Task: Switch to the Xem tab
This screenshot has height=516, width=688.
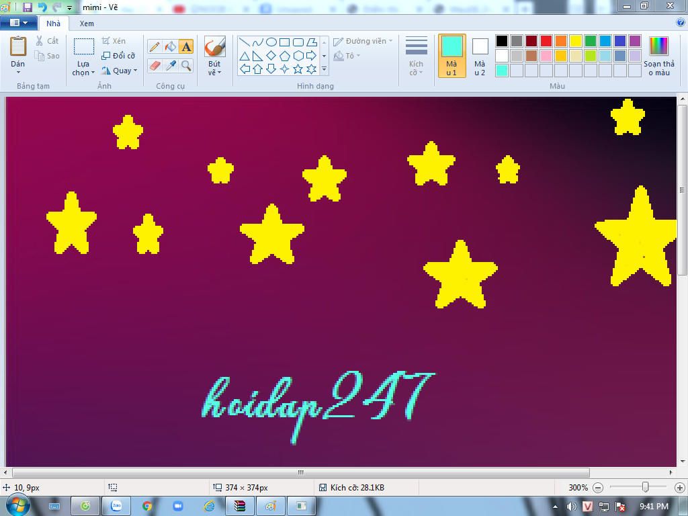Action: 87,24
